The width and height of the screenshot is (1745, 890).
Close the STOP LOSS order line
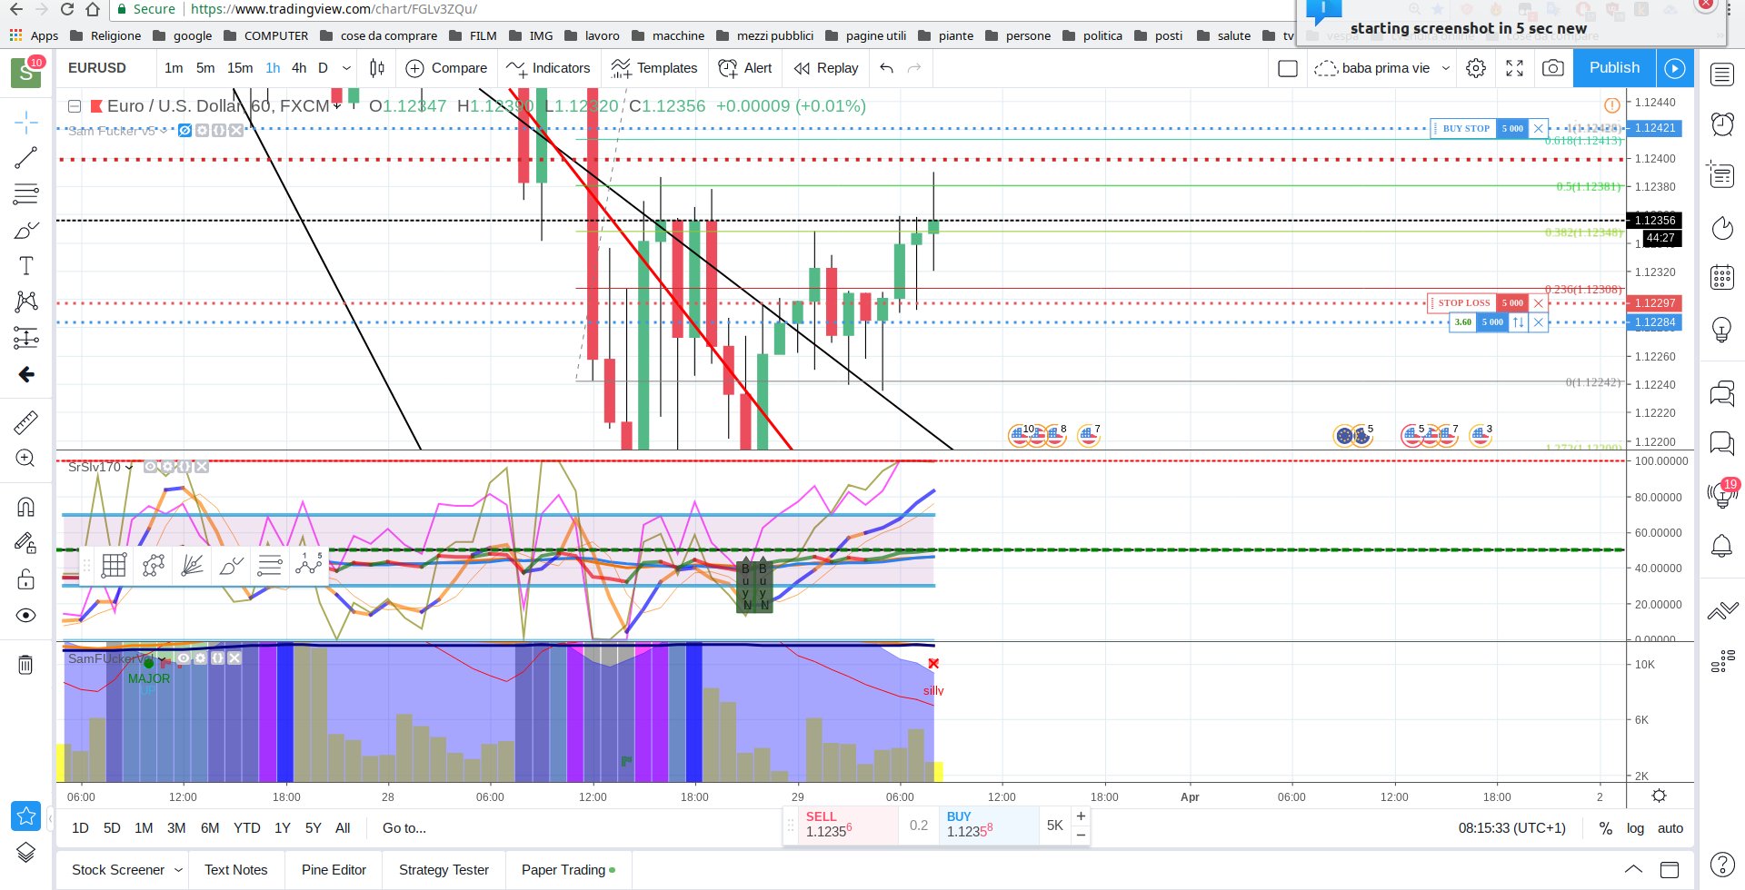coord(1539,303)
